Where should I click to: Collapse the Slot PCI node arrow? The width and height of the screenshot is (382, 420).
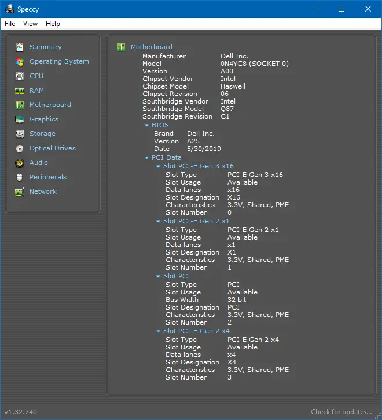pos(158,276)
